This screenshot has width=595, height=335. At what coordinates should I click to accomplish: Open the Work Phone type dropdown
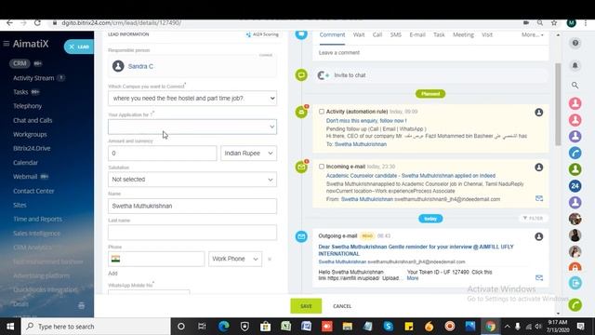point(235,259)
